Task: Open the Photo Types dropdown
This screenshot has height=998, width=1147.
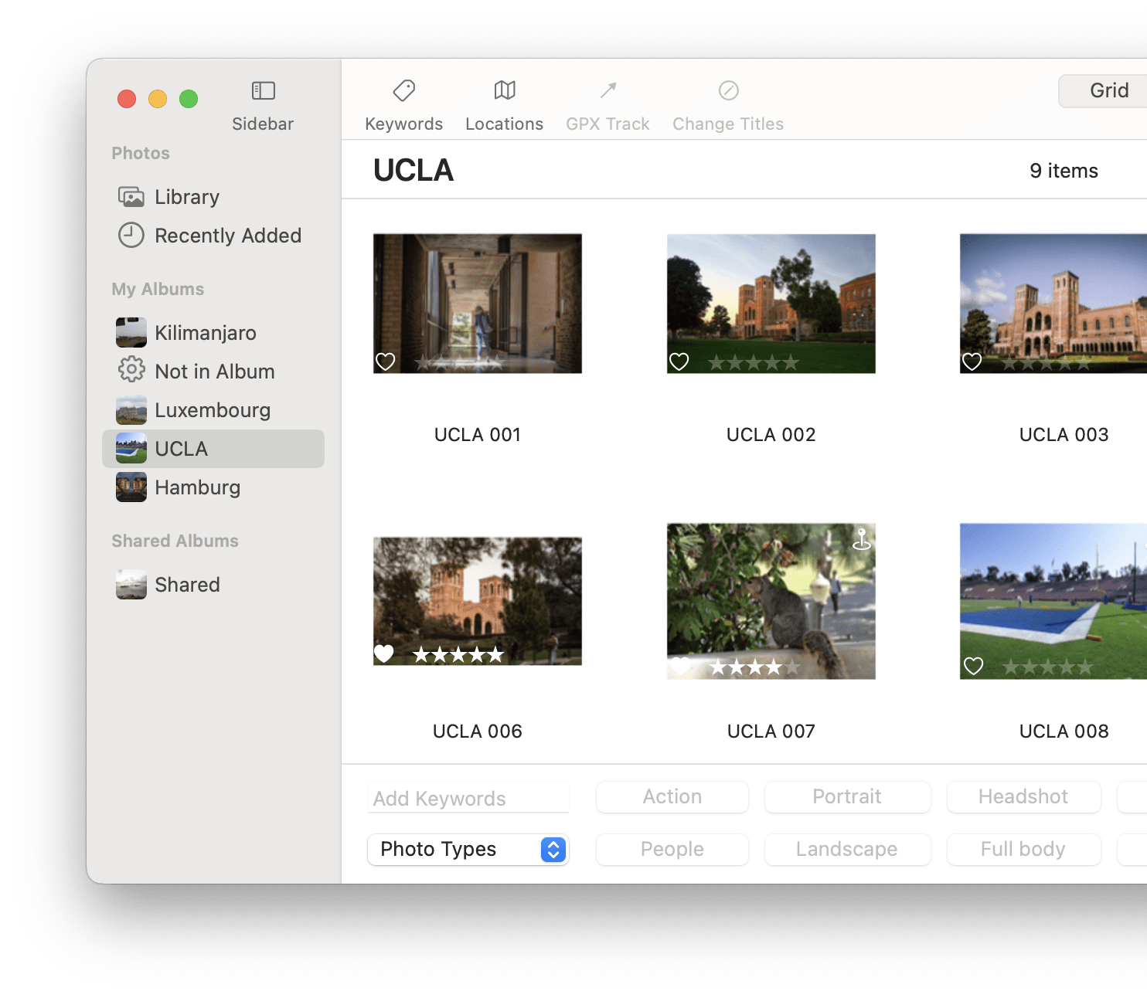Action: [468, 850]
